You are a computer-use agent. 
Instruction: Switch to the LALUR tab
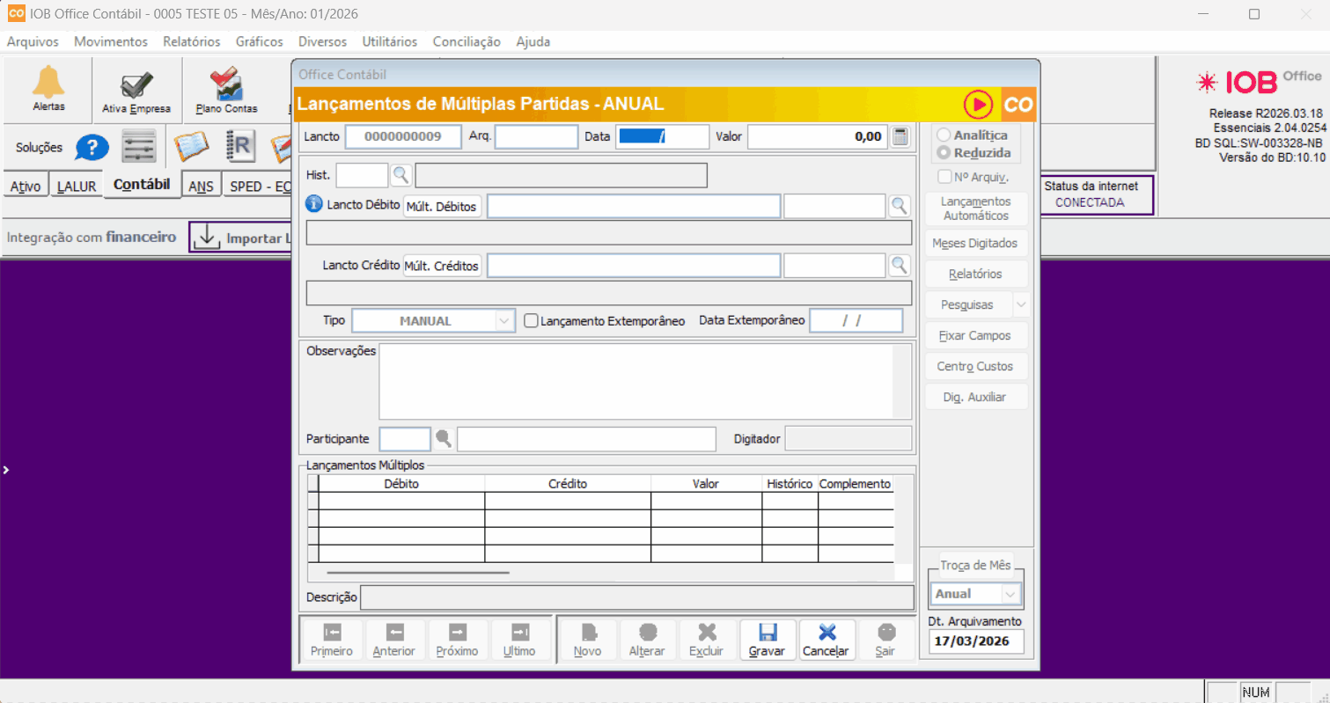[77, 187]
